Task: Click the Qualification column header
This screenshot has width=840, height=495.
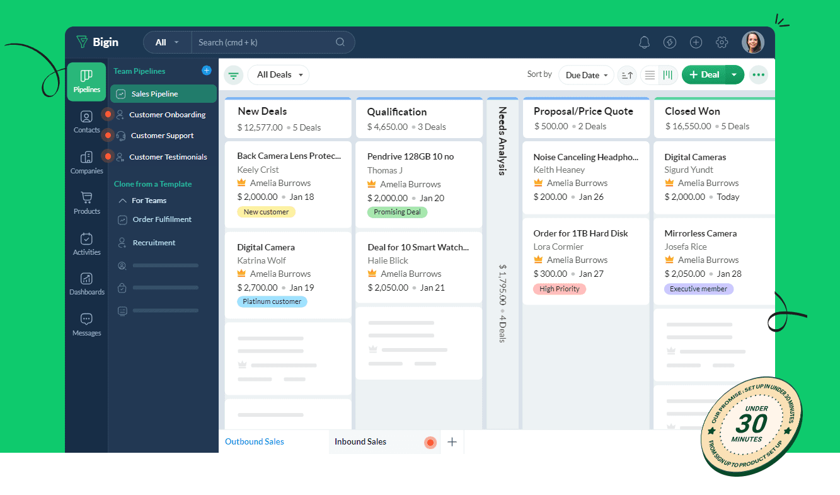Action: 419,119
